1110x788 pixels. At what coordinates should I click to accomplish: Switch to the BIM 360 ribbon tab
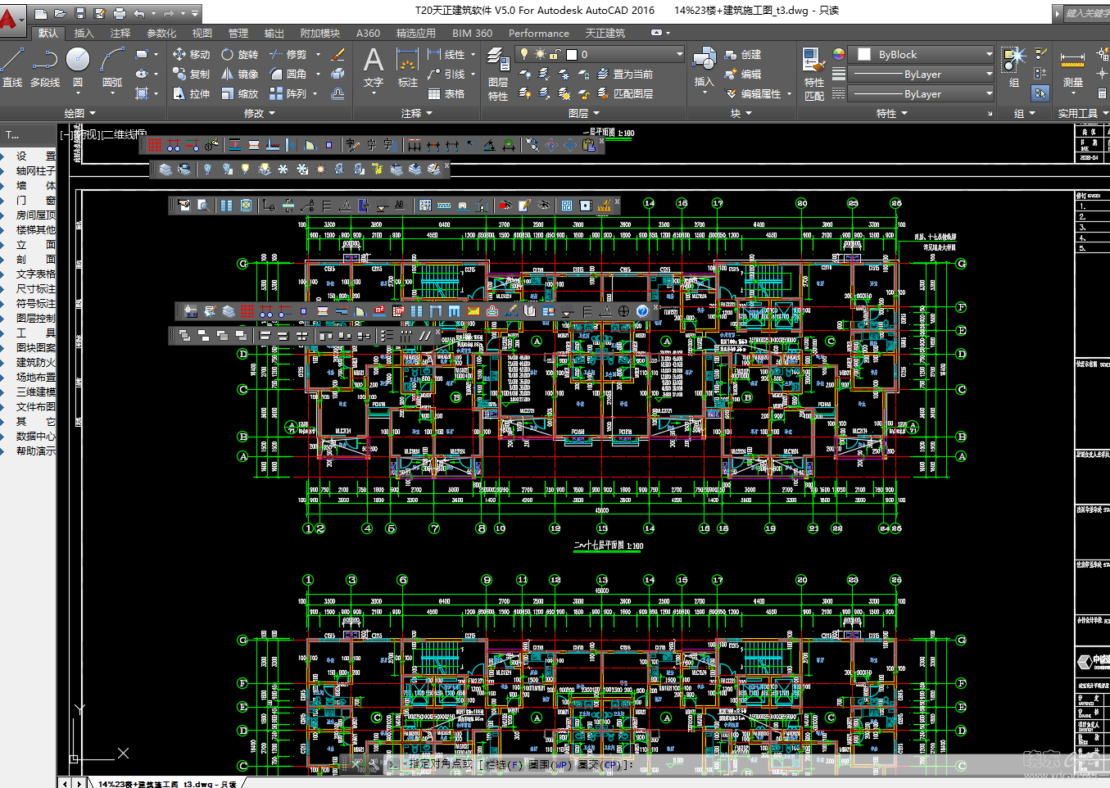[x=473, y=33]
